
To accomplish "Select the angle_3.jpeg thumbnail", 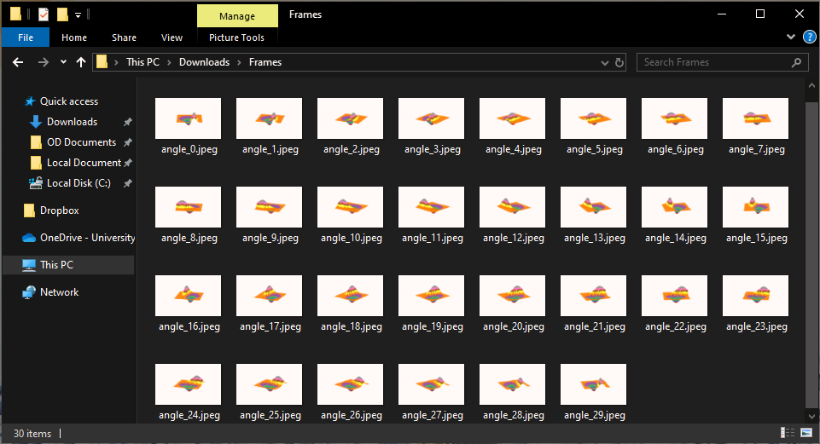I will coord(432,118).
